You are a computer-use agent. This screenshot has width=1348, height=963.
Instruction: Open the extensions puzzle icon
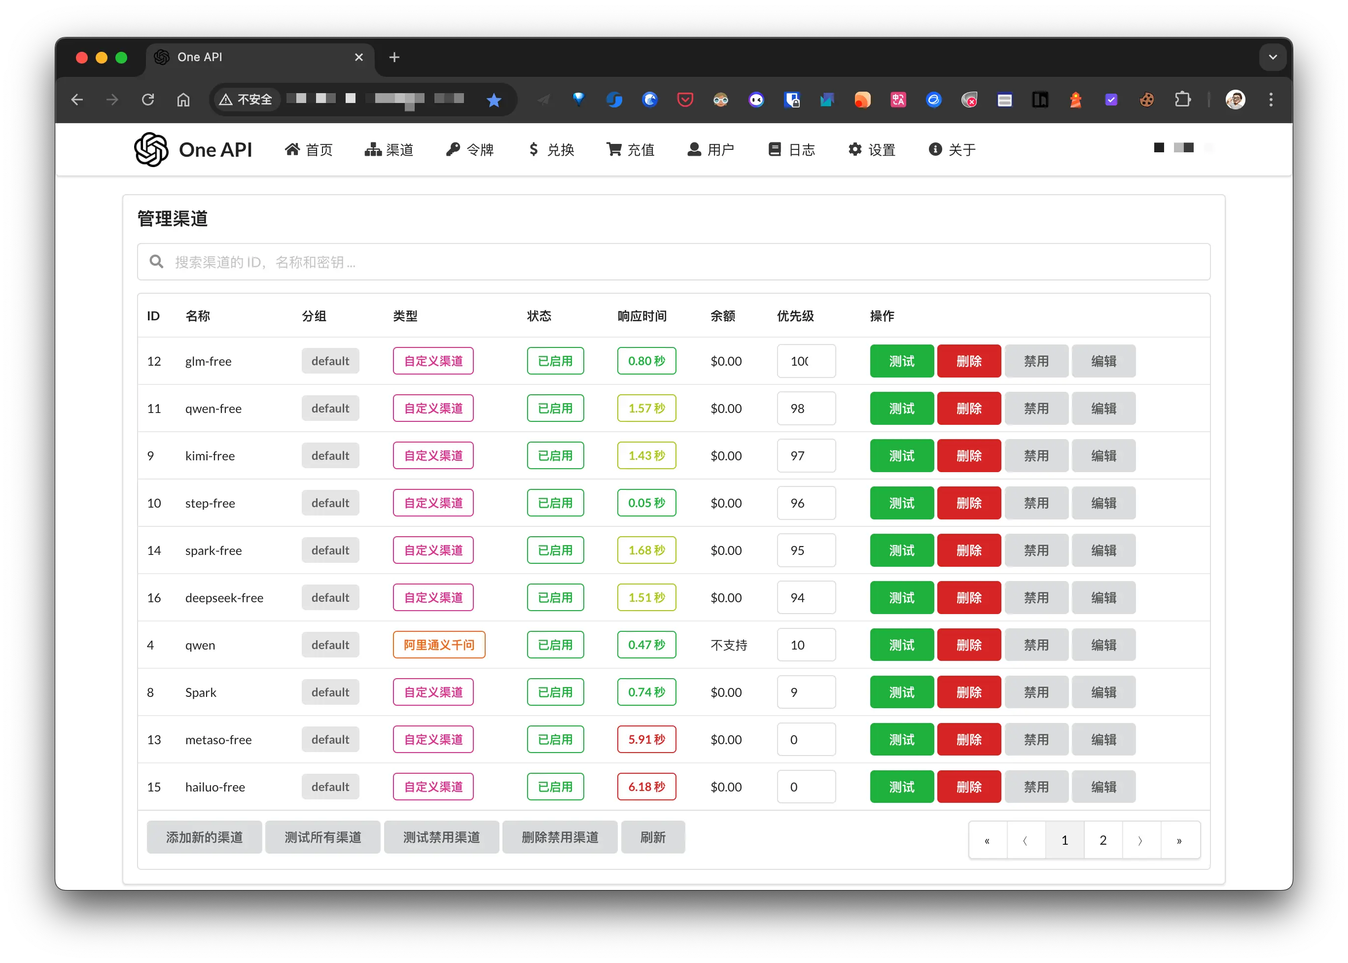1182,100
